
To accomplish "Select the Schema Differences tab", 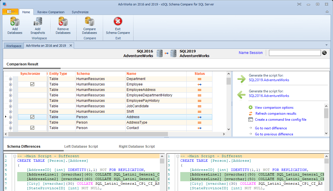I will coord(24,147).
